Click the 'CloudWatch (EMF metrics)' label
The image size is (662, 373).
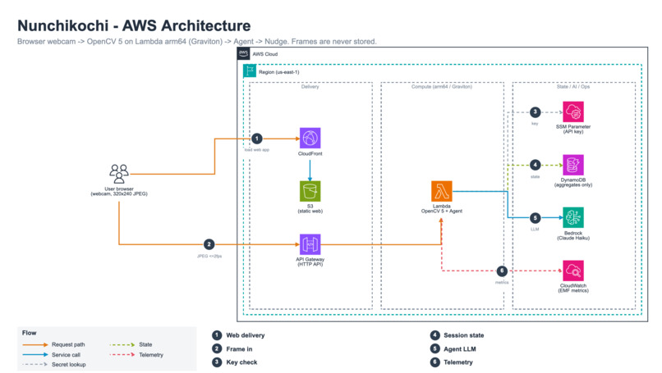(x=573, y=288)
